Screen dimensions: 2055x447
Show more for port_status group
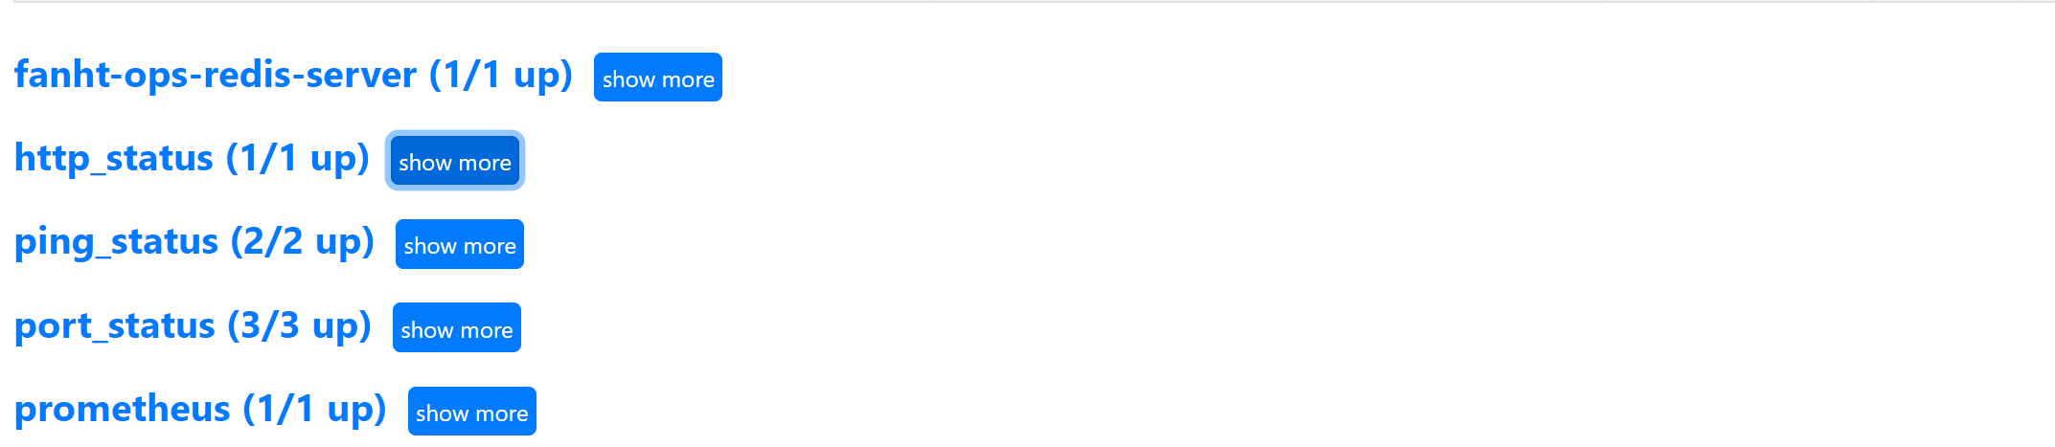pyautogui.click(x=457, y=328)
